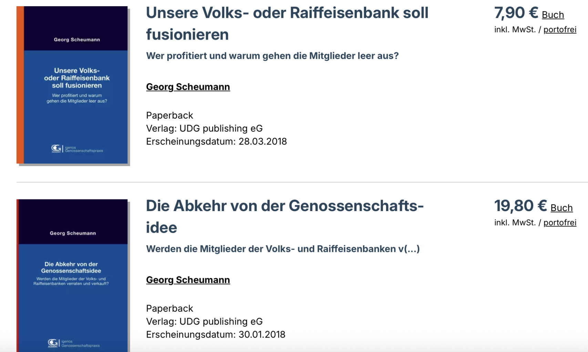Click the subtitle "Wer profitiert und warum gehen..."
This screenshot has height=352, width=588.
(x=272, y=56)
